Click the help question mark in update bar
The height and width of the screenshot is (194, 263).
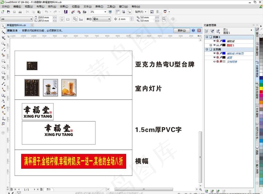193,30
